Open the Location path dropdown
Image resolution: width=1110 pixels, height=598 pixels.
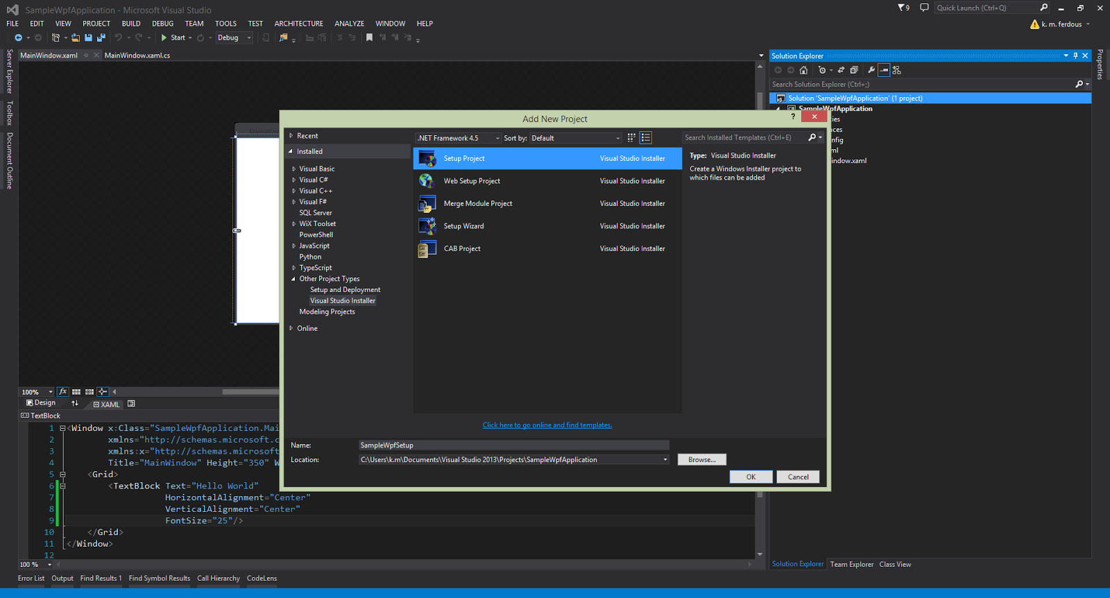(665, 460)
